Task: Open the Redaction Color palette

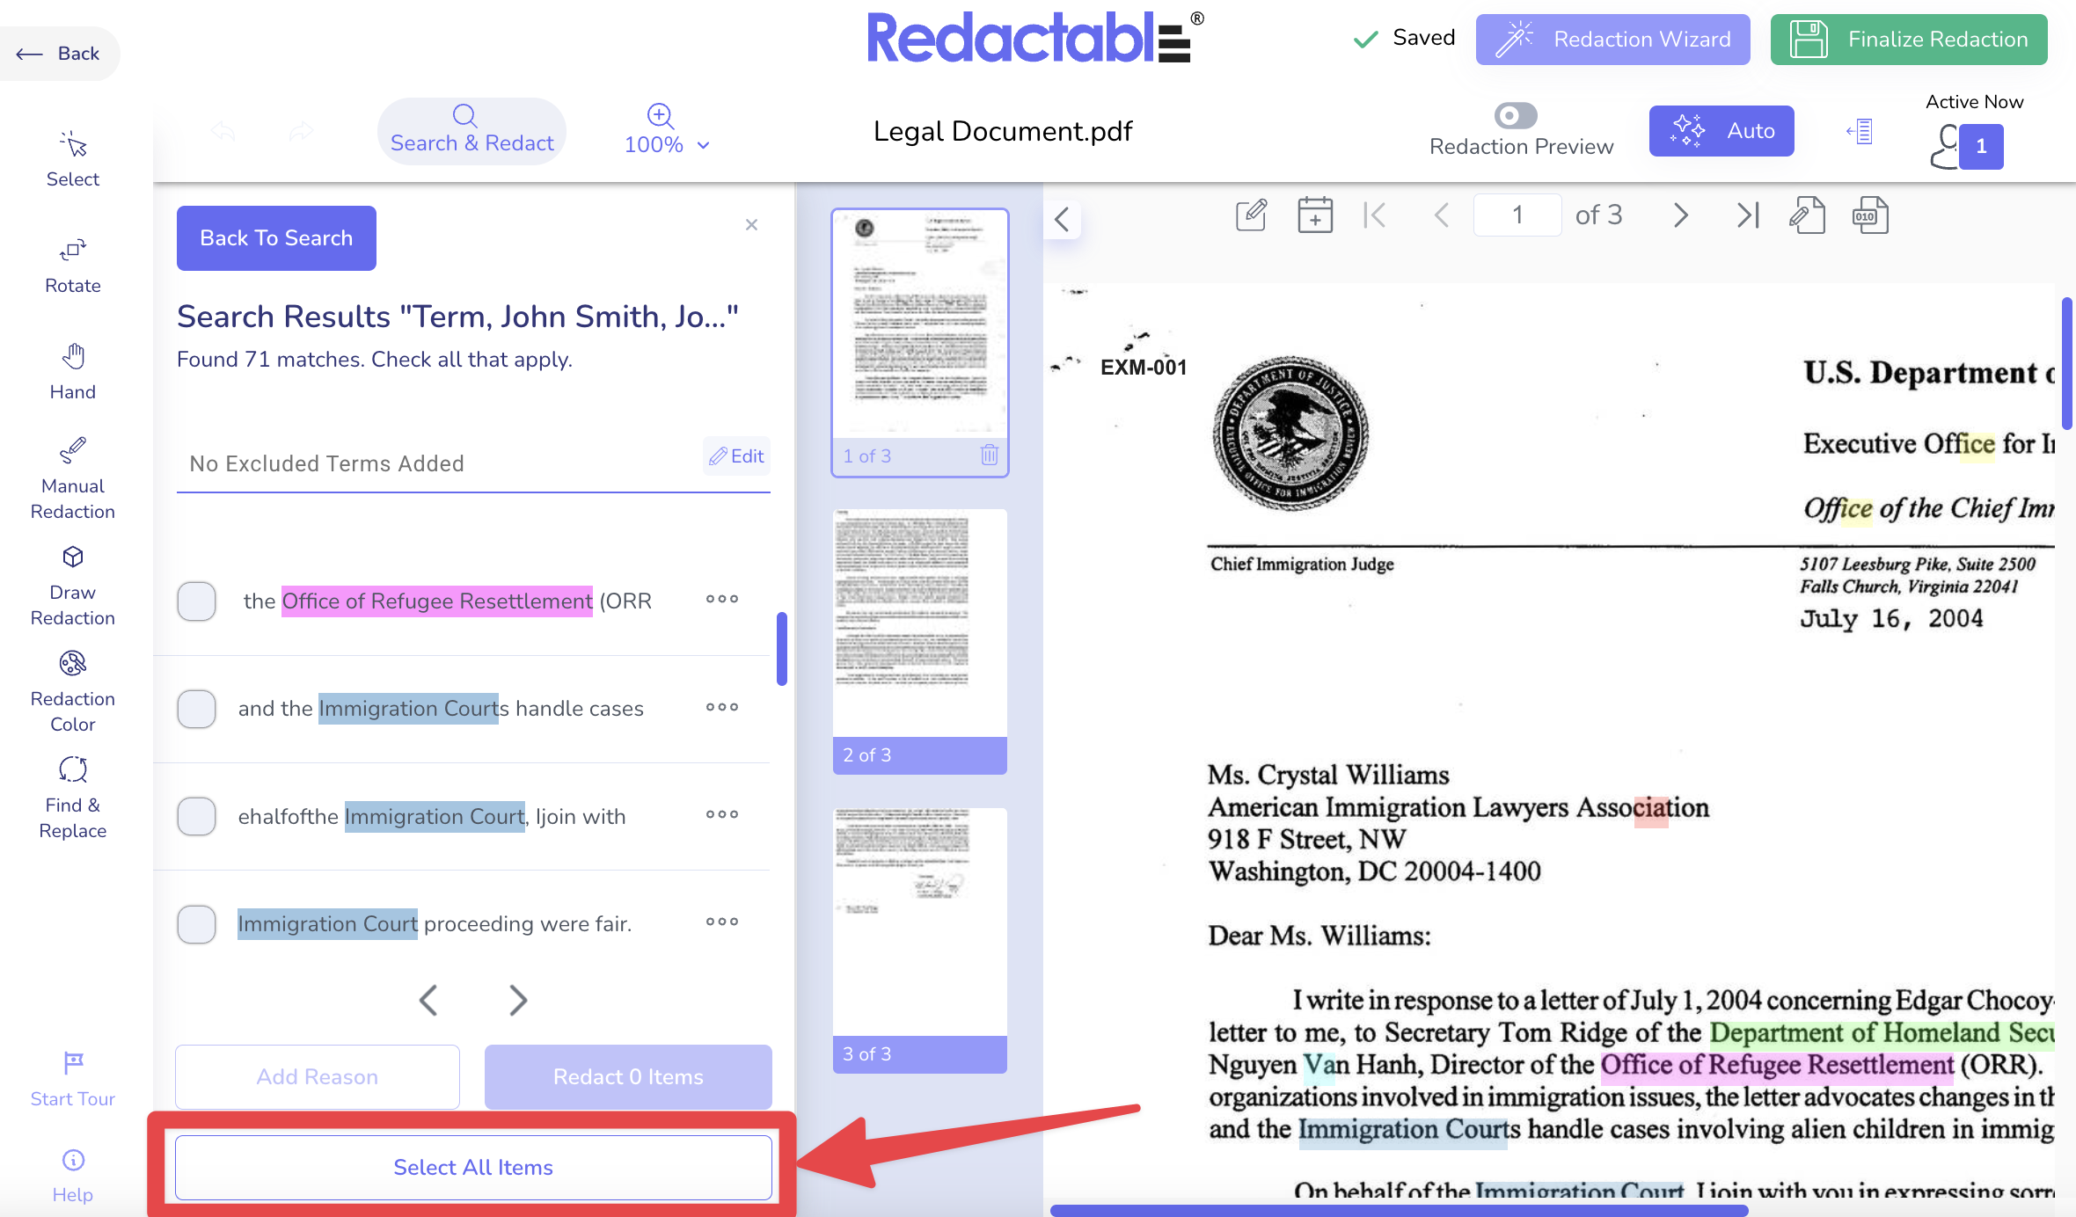Action: [72, 690]
